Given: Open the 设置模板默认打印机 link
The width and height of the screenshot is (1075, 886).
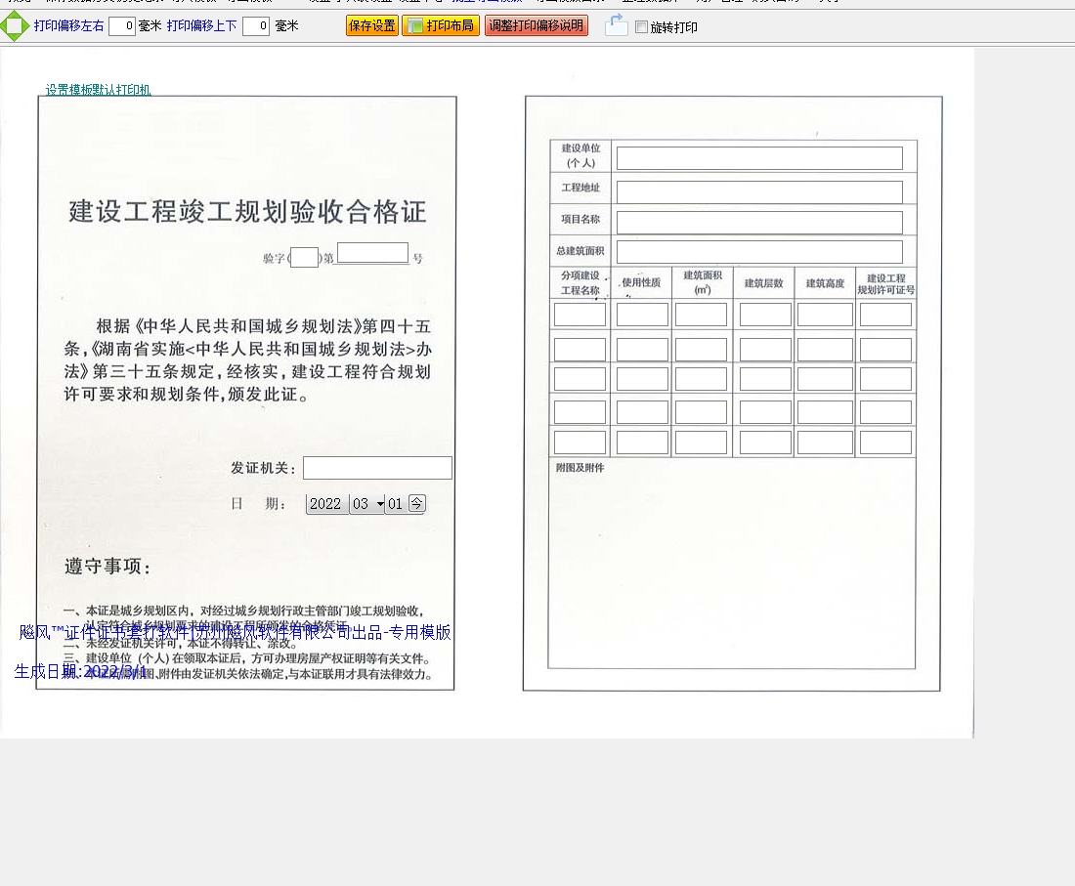Looking at the screenshot, I should [98, 90].
